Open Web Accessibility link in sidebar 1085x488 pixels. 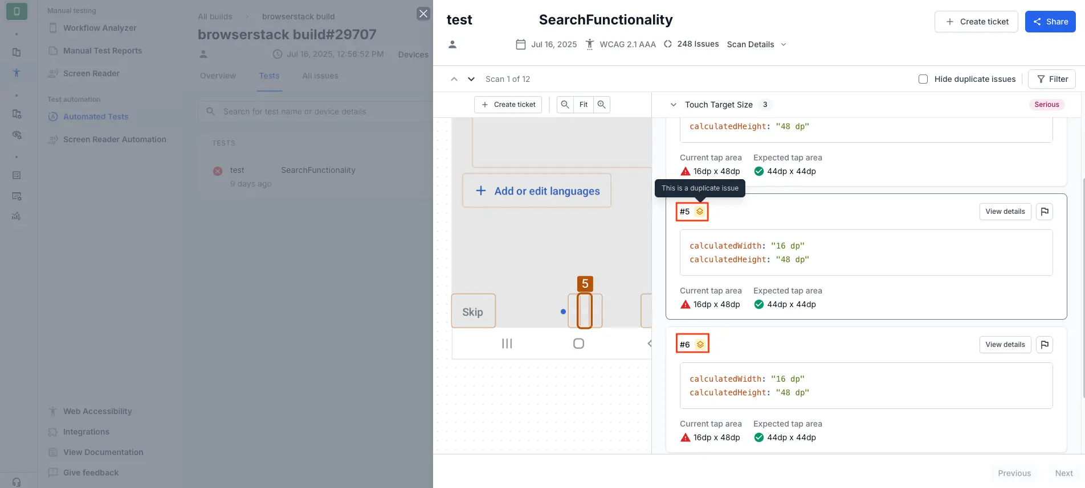coord(97,411)
